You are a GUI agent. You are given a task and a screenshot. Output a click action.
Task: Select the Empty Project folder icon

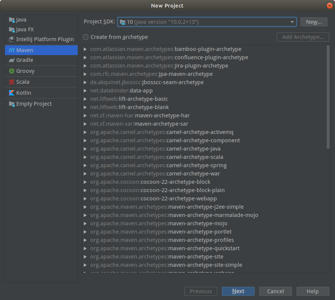tap(12, 104)
